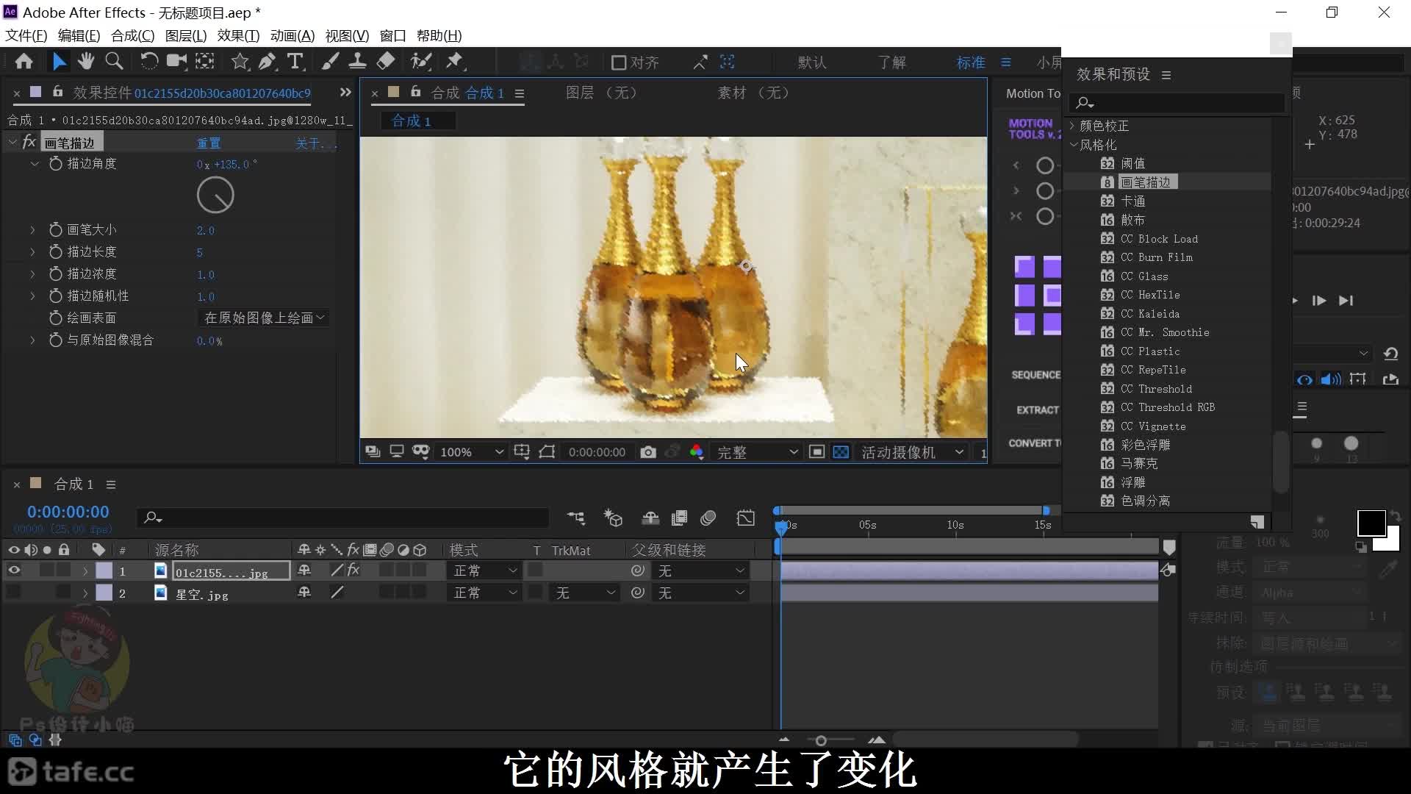The width and height of the screenshot is (1411, 794).
Task: Select the Home icon in toolbar
Action: pos(24,62)
